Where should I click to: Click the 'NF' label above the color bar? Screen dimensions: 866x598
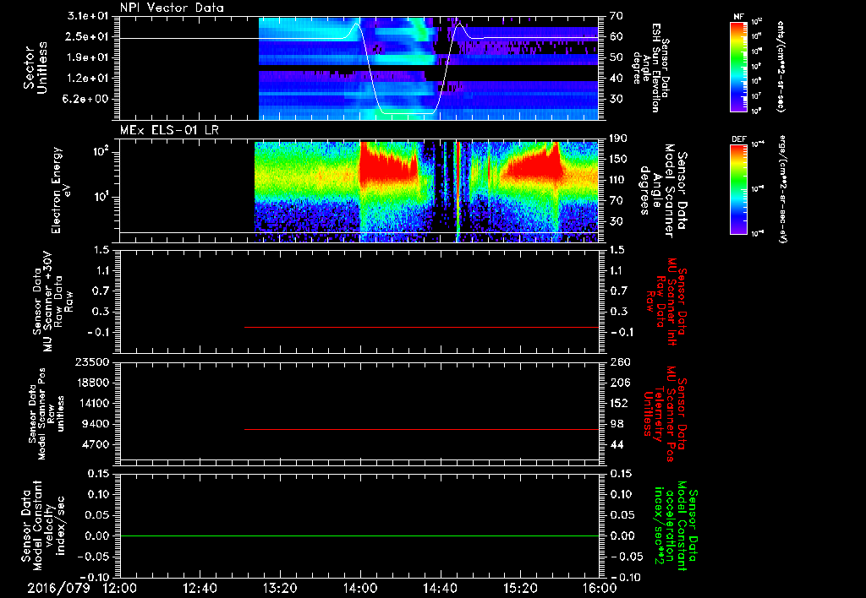point(738,17)
